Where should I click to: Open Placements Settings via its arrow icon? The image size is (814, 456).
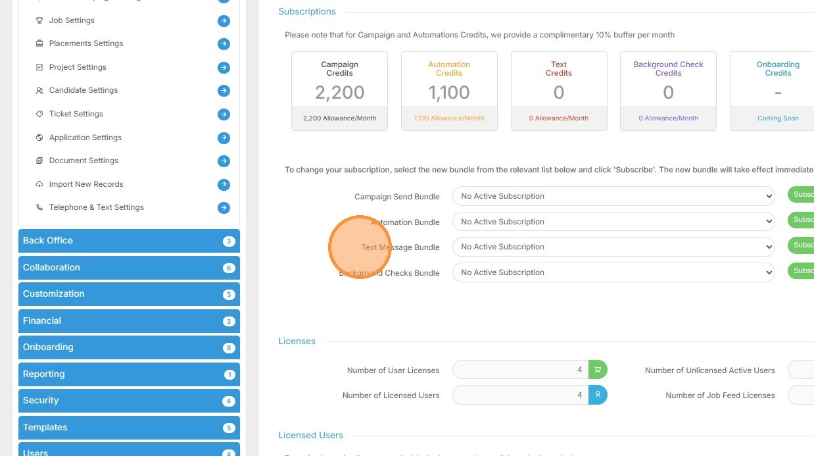tap(224, 44)
